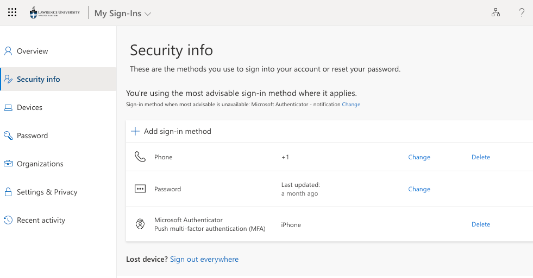Image resolution: width=533 pixels, height=278 pixels.
Task: Click the Settings & Privacy lock icon
Action: point(8,192)
